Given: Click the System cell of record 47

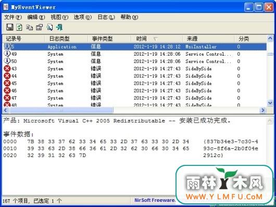Looking at the screenshot, I should pos(55,98).
